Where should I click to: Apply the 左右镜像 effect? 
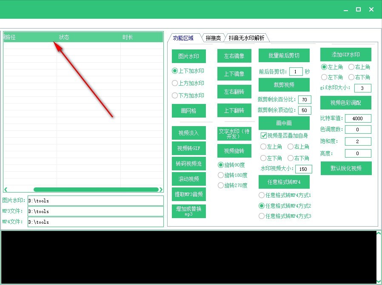point(234,56)
